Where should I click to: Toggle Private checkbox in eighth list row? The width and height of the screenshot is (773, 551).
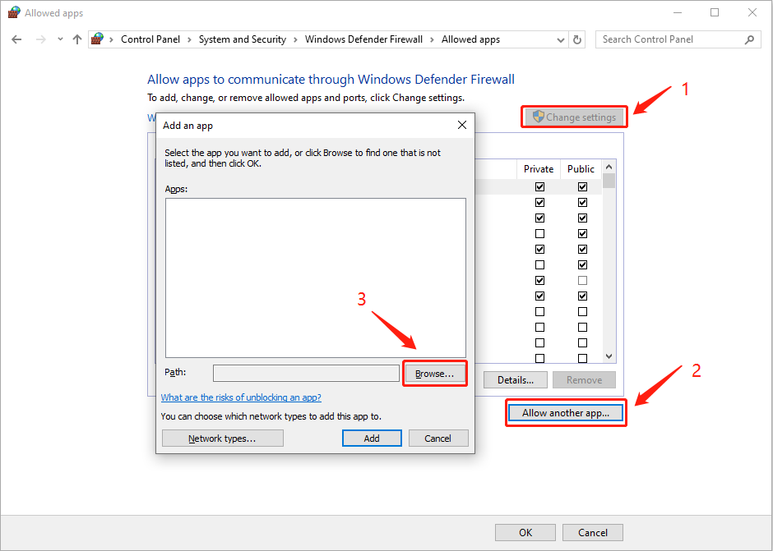(539, 296)
